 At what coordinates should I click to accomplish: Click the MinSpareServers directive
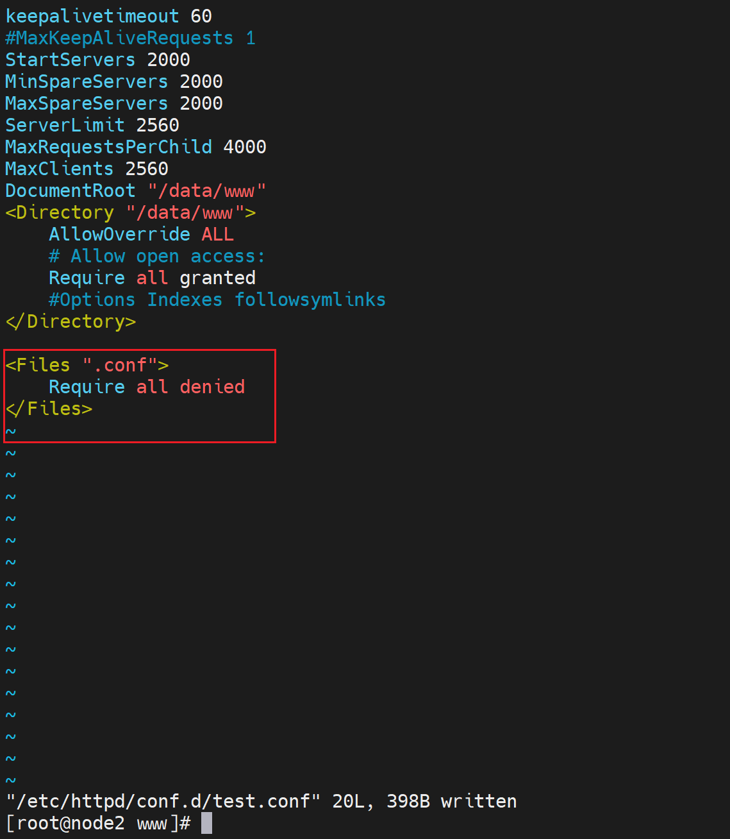click(87, 81)
